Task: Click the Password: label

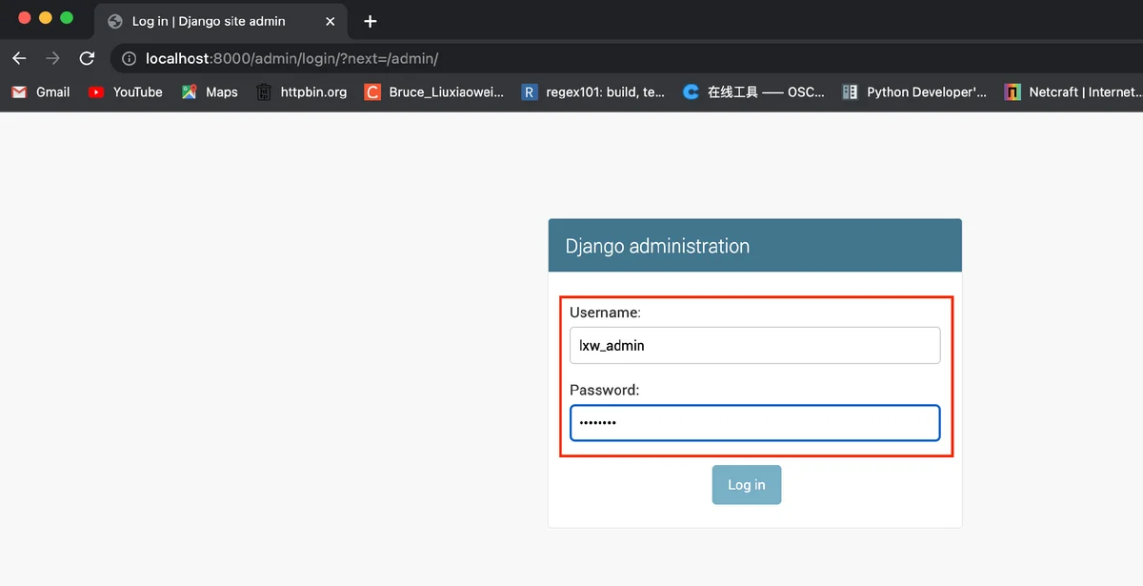Action: (x=605, y=390)
